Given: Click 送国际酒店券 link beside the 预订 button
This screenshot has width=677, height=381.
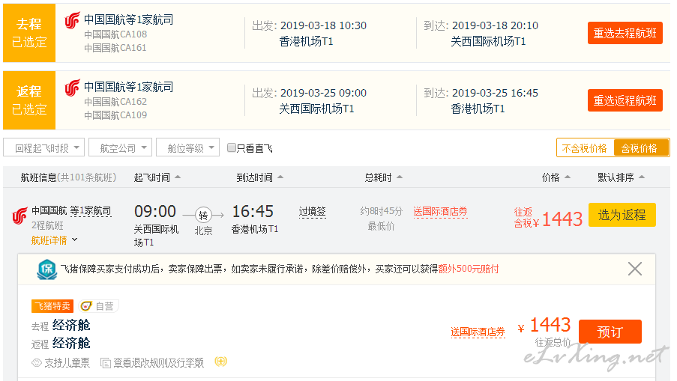Looking at the screenshot, I should click(478, 332).
